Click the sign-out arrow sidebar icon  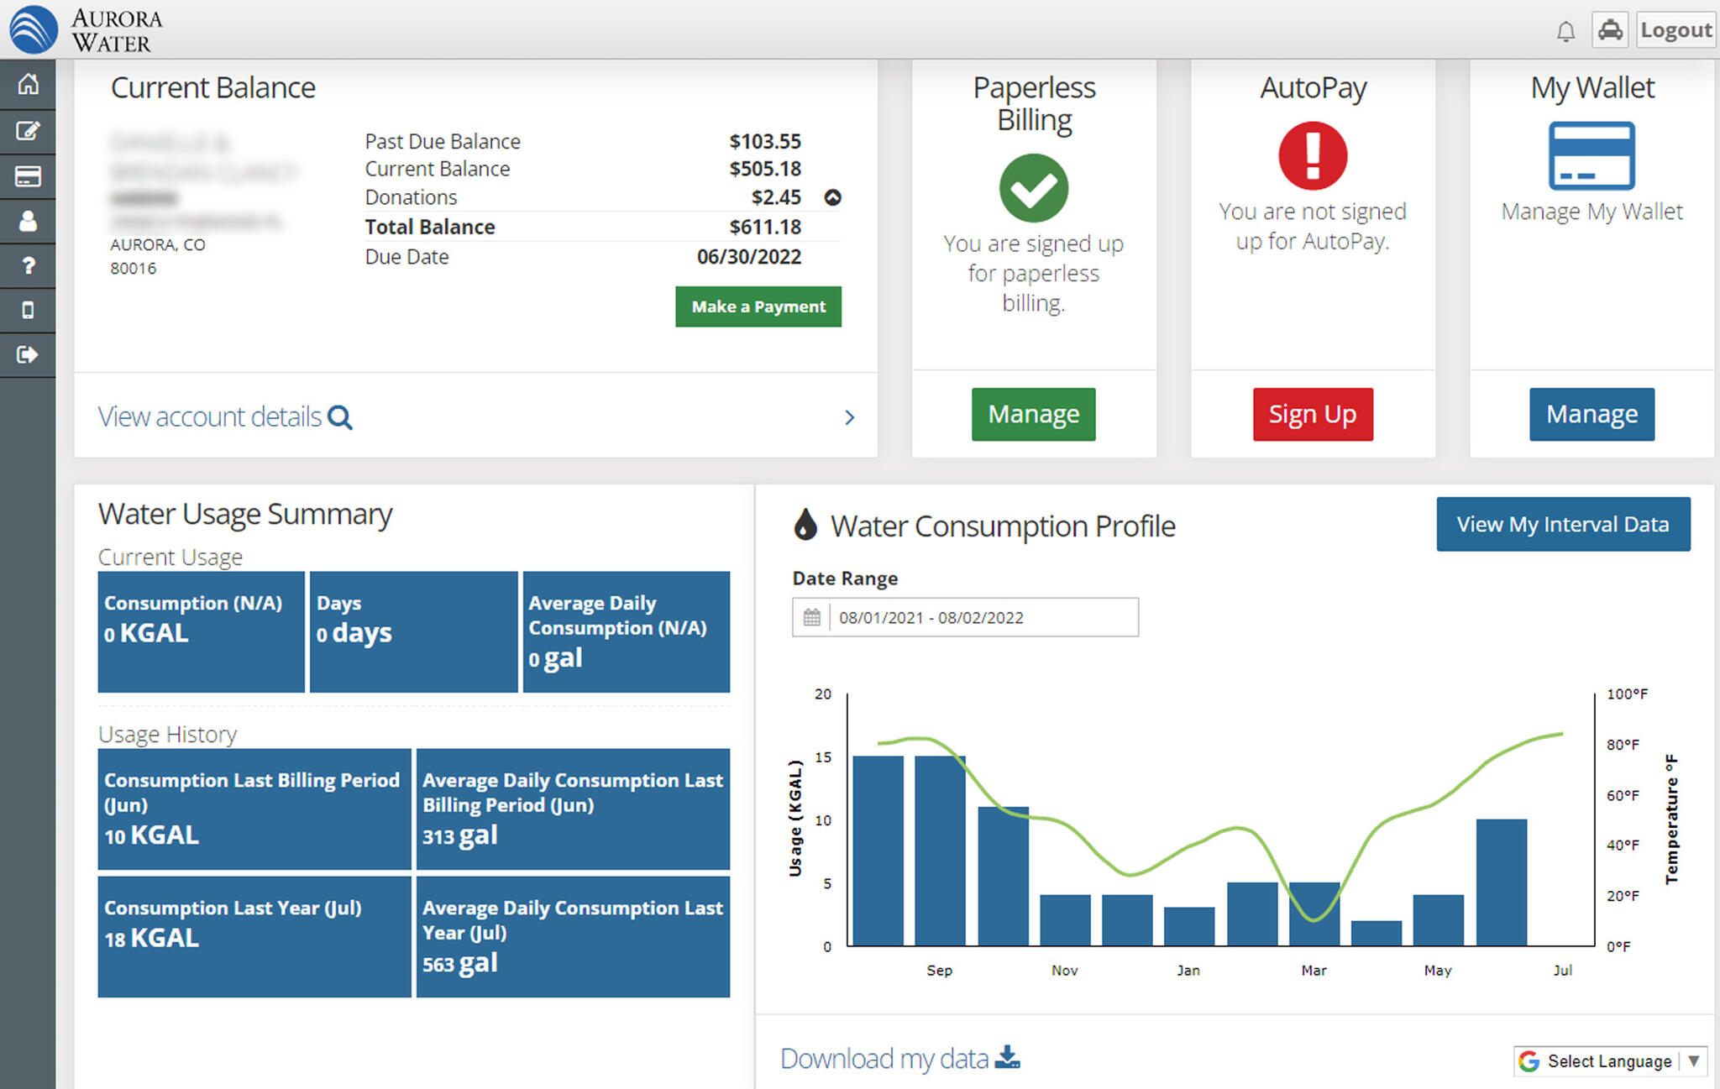pyautogui.click(x=28, y=355)
